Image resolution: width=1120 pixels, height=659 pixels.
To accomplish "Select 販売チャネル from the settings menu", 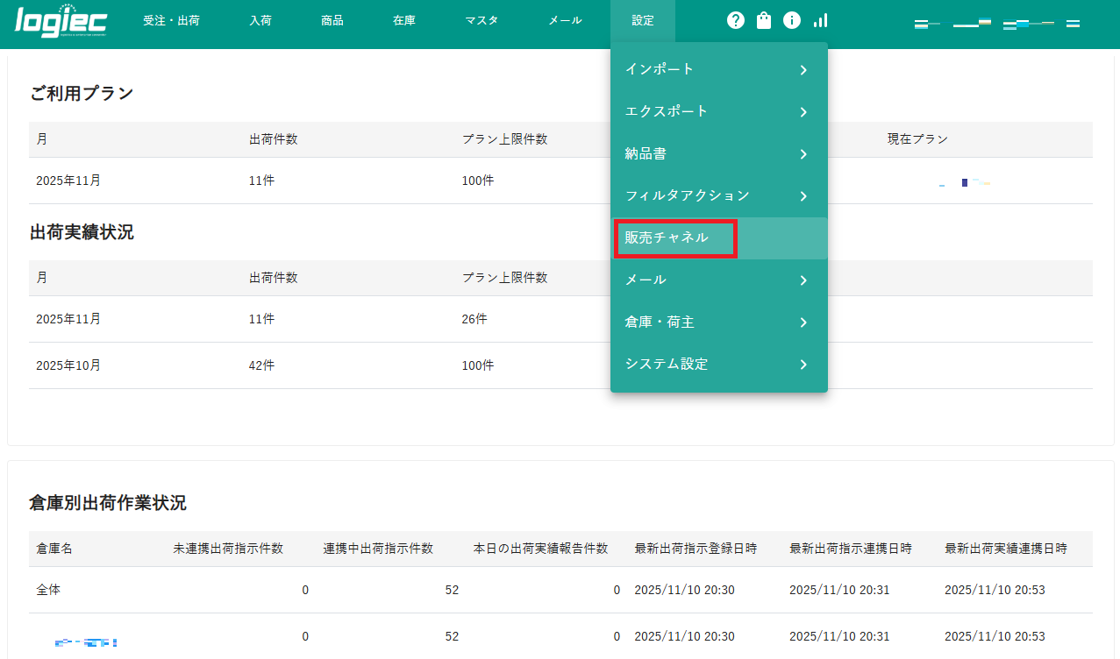I will [674, 237].
